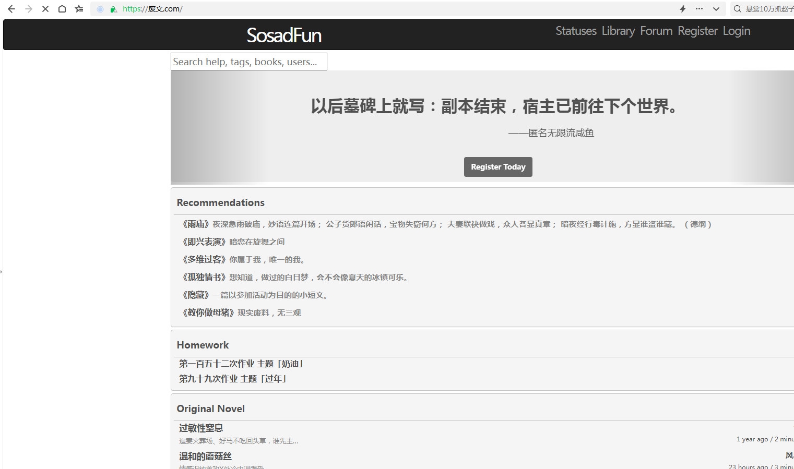Click the Register Today button

point(498,167)
